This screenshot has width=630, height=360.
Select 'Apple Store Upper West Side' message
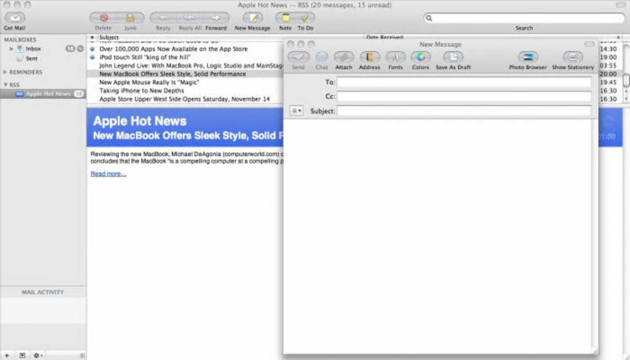(185, 99)
